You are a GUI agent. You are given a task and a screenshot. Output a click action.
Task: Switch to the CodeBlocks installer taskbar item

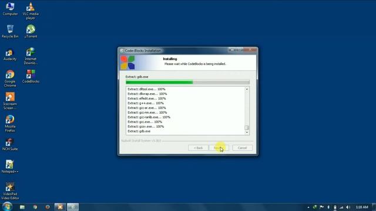pos(73,207)
